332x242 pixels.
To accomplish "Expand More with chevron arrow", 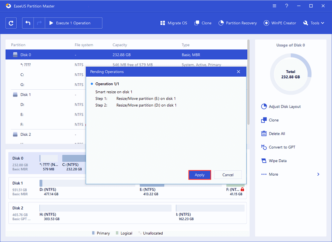I will pyautogui.click(x=318, y=174).
